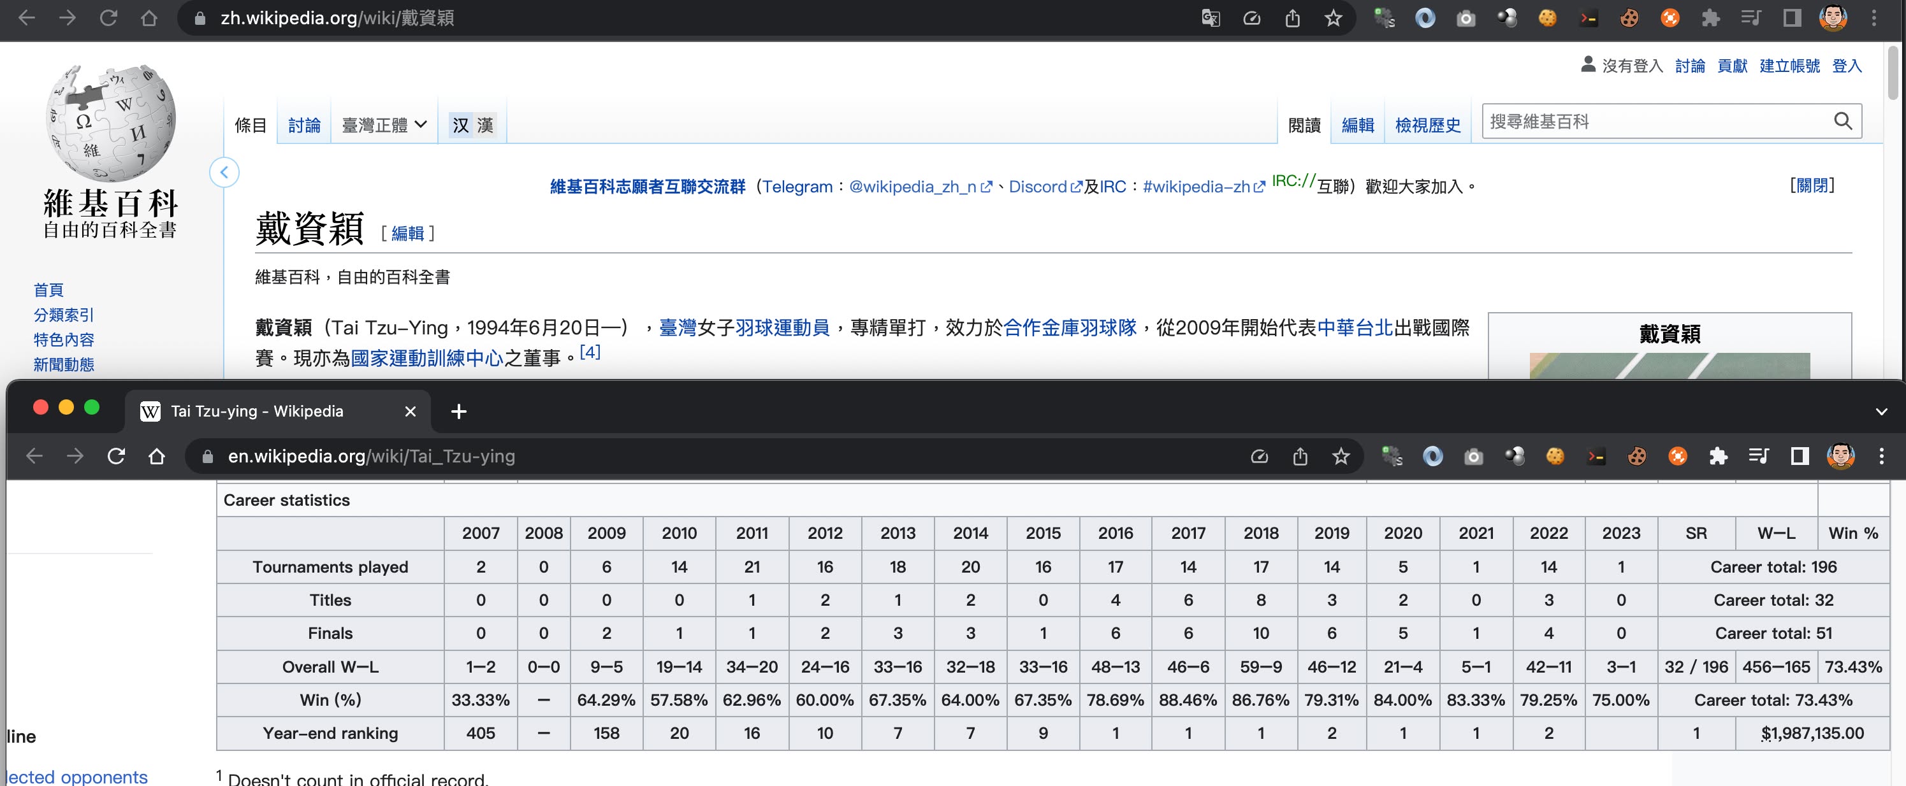Click the share icon in the zh.wikipedia address bar
Image resolution: width=1906 pixels, height=786 pixels.
pyautogui.click(x=1293, y=18)
